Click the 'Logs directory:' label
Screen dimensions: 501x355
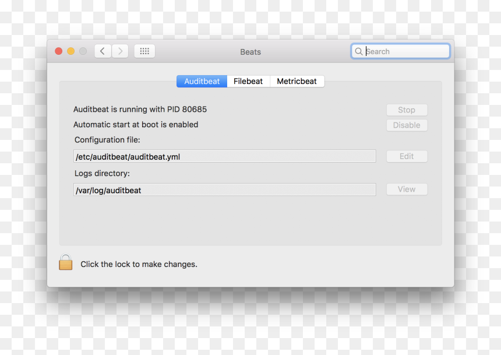[103, 173]
